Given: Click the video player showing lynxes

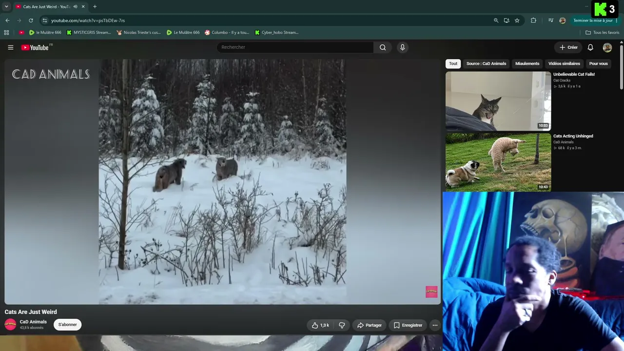Looking at the screenshot, I should tap(222, 182).
